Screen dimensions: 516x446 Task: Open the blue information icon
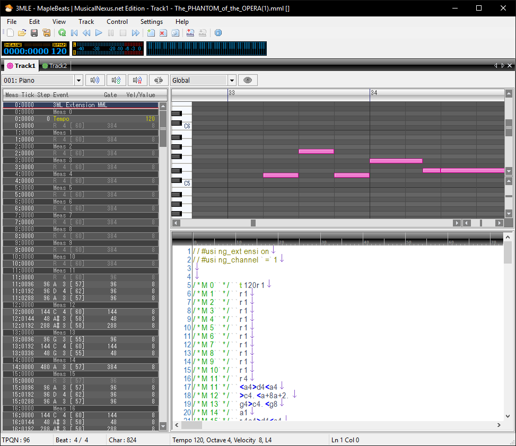[x=218, y=32]
